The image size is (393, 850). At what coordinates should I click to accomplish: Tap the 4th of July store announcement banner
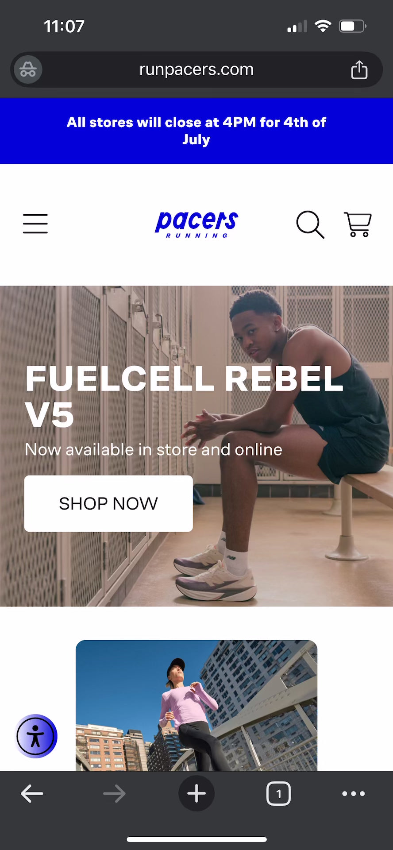(x=196, y=131)
